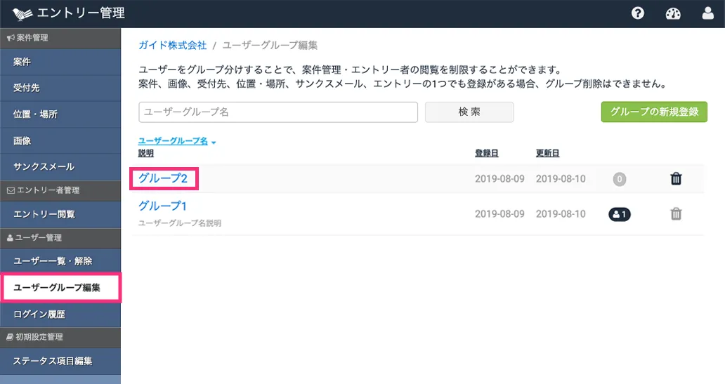Open 受付先 in the sidebar
725x384 pixels.
(x=60, y=88)
